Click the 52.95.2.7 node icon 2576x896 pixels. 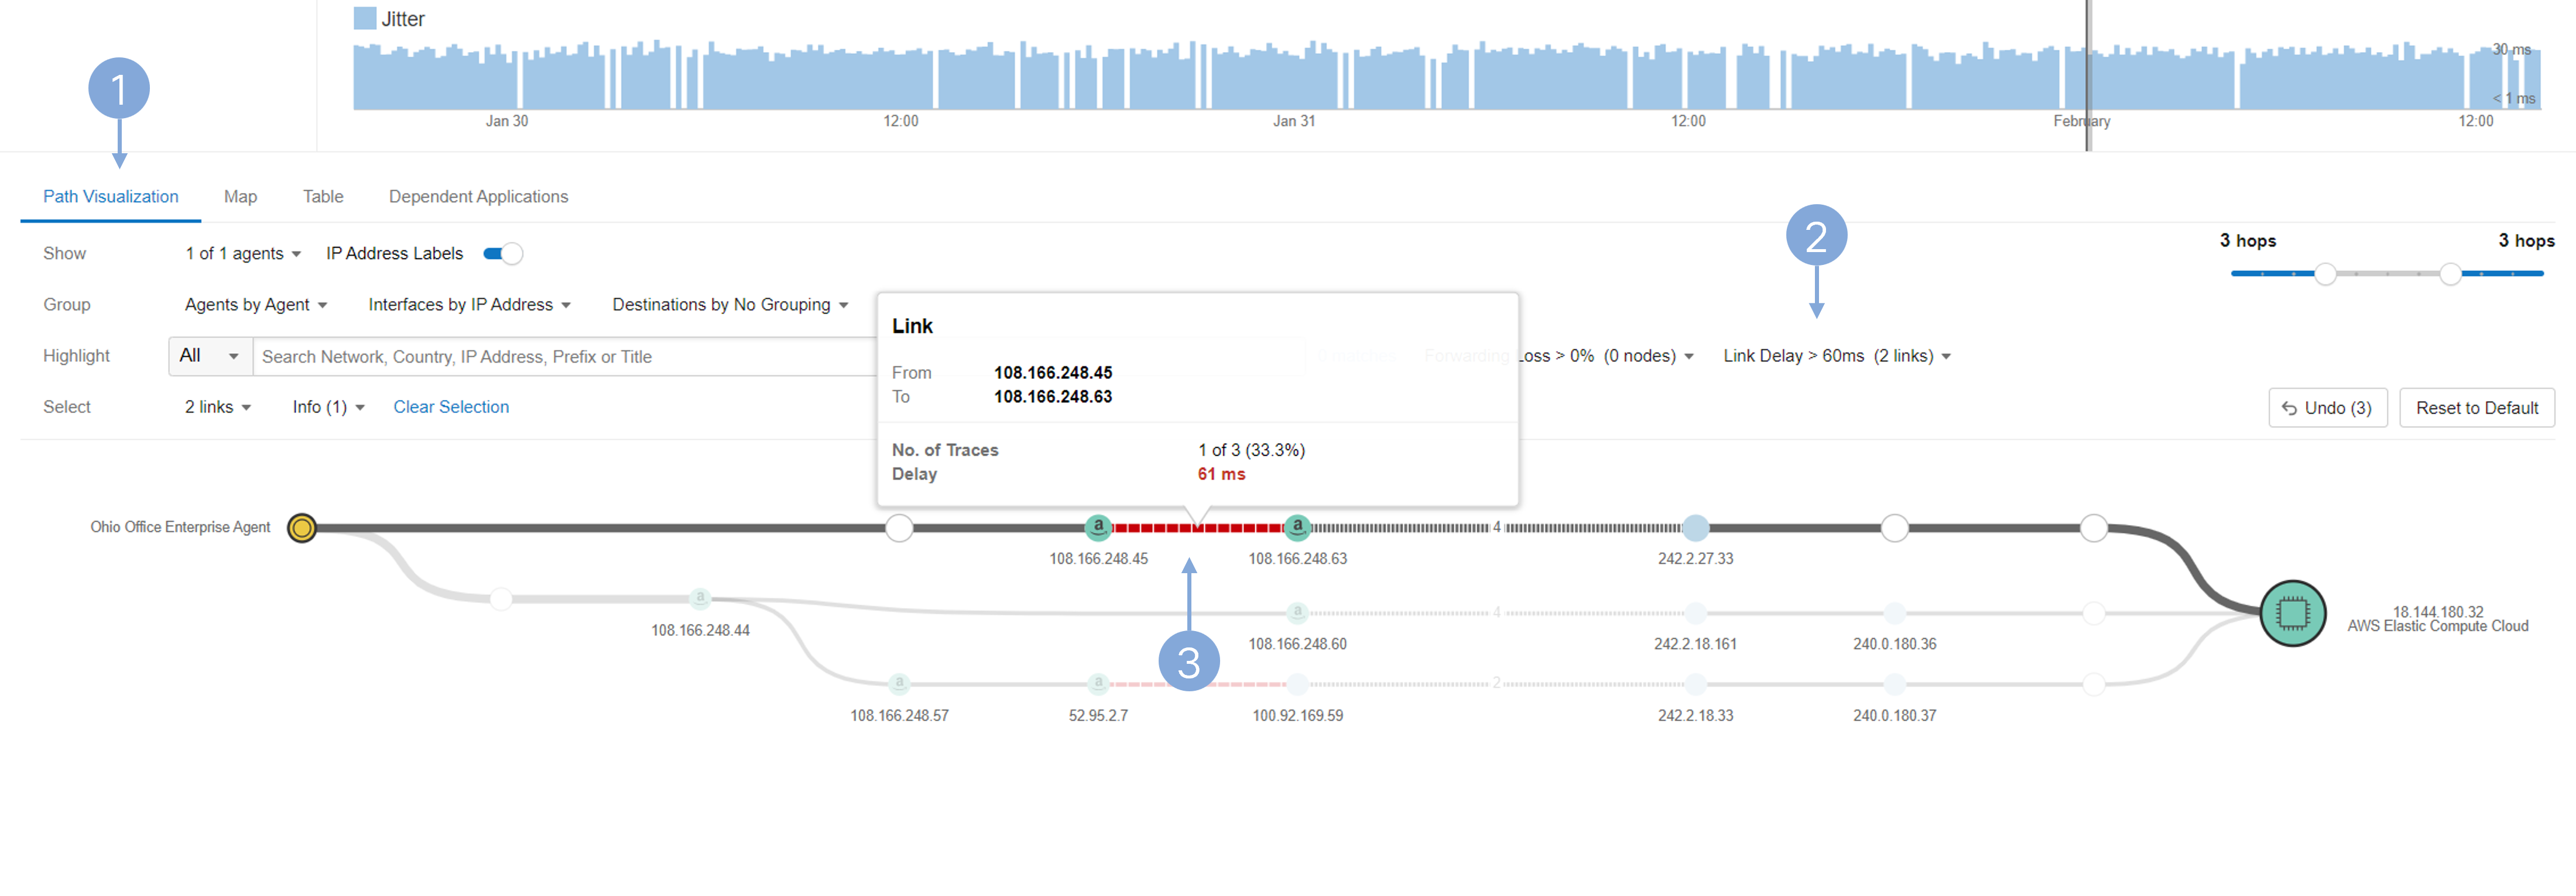(1098, 683)
